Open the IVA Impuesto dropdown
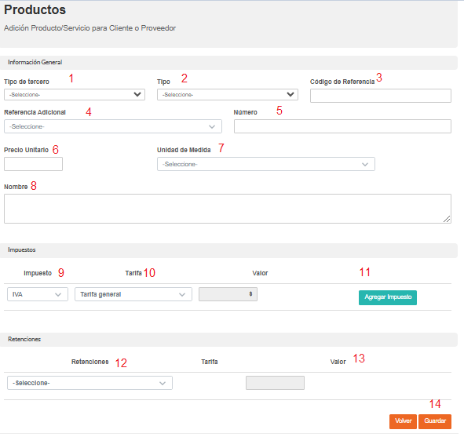Image resolution: width=464 pixels, height=437 pixels. point(38,294)
